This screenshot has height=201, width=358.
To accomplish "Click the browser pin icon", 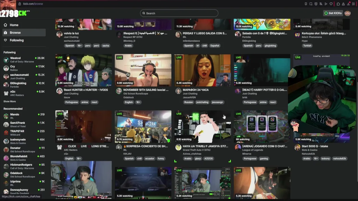I will [x=306, y=4].
